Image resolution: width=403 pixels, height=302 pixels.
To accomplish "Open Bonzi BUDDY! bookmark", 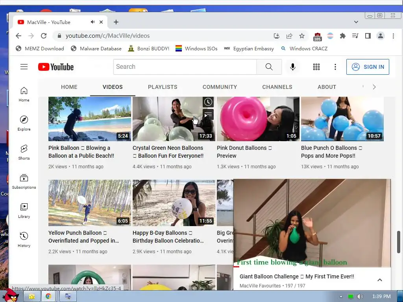I will (148, 48).
